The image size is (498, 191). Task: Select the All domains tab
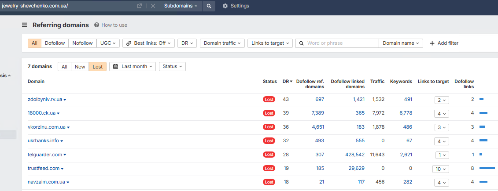pyautogui.click(x=64, y=67)
